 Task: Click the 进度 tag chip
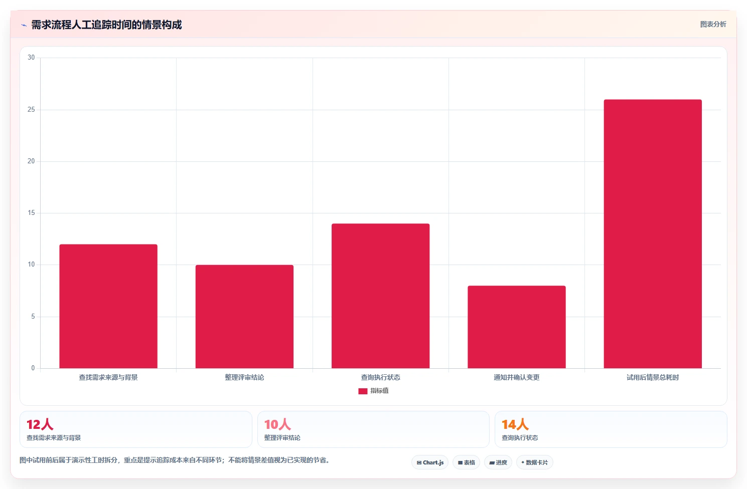pos(498,462)
